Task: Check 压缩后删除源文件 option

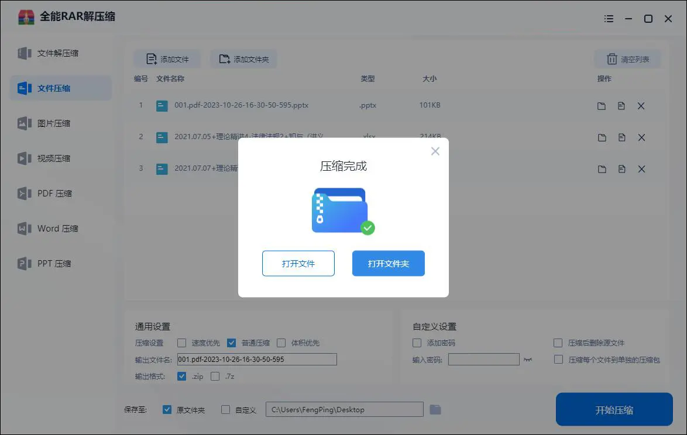Action: tap(558, 343)
